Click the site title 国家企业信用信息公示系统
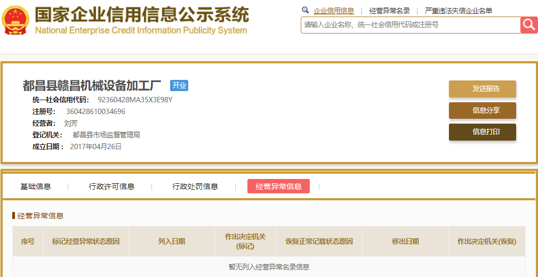This screenshot has height=277, width=538. click(142, 14)
